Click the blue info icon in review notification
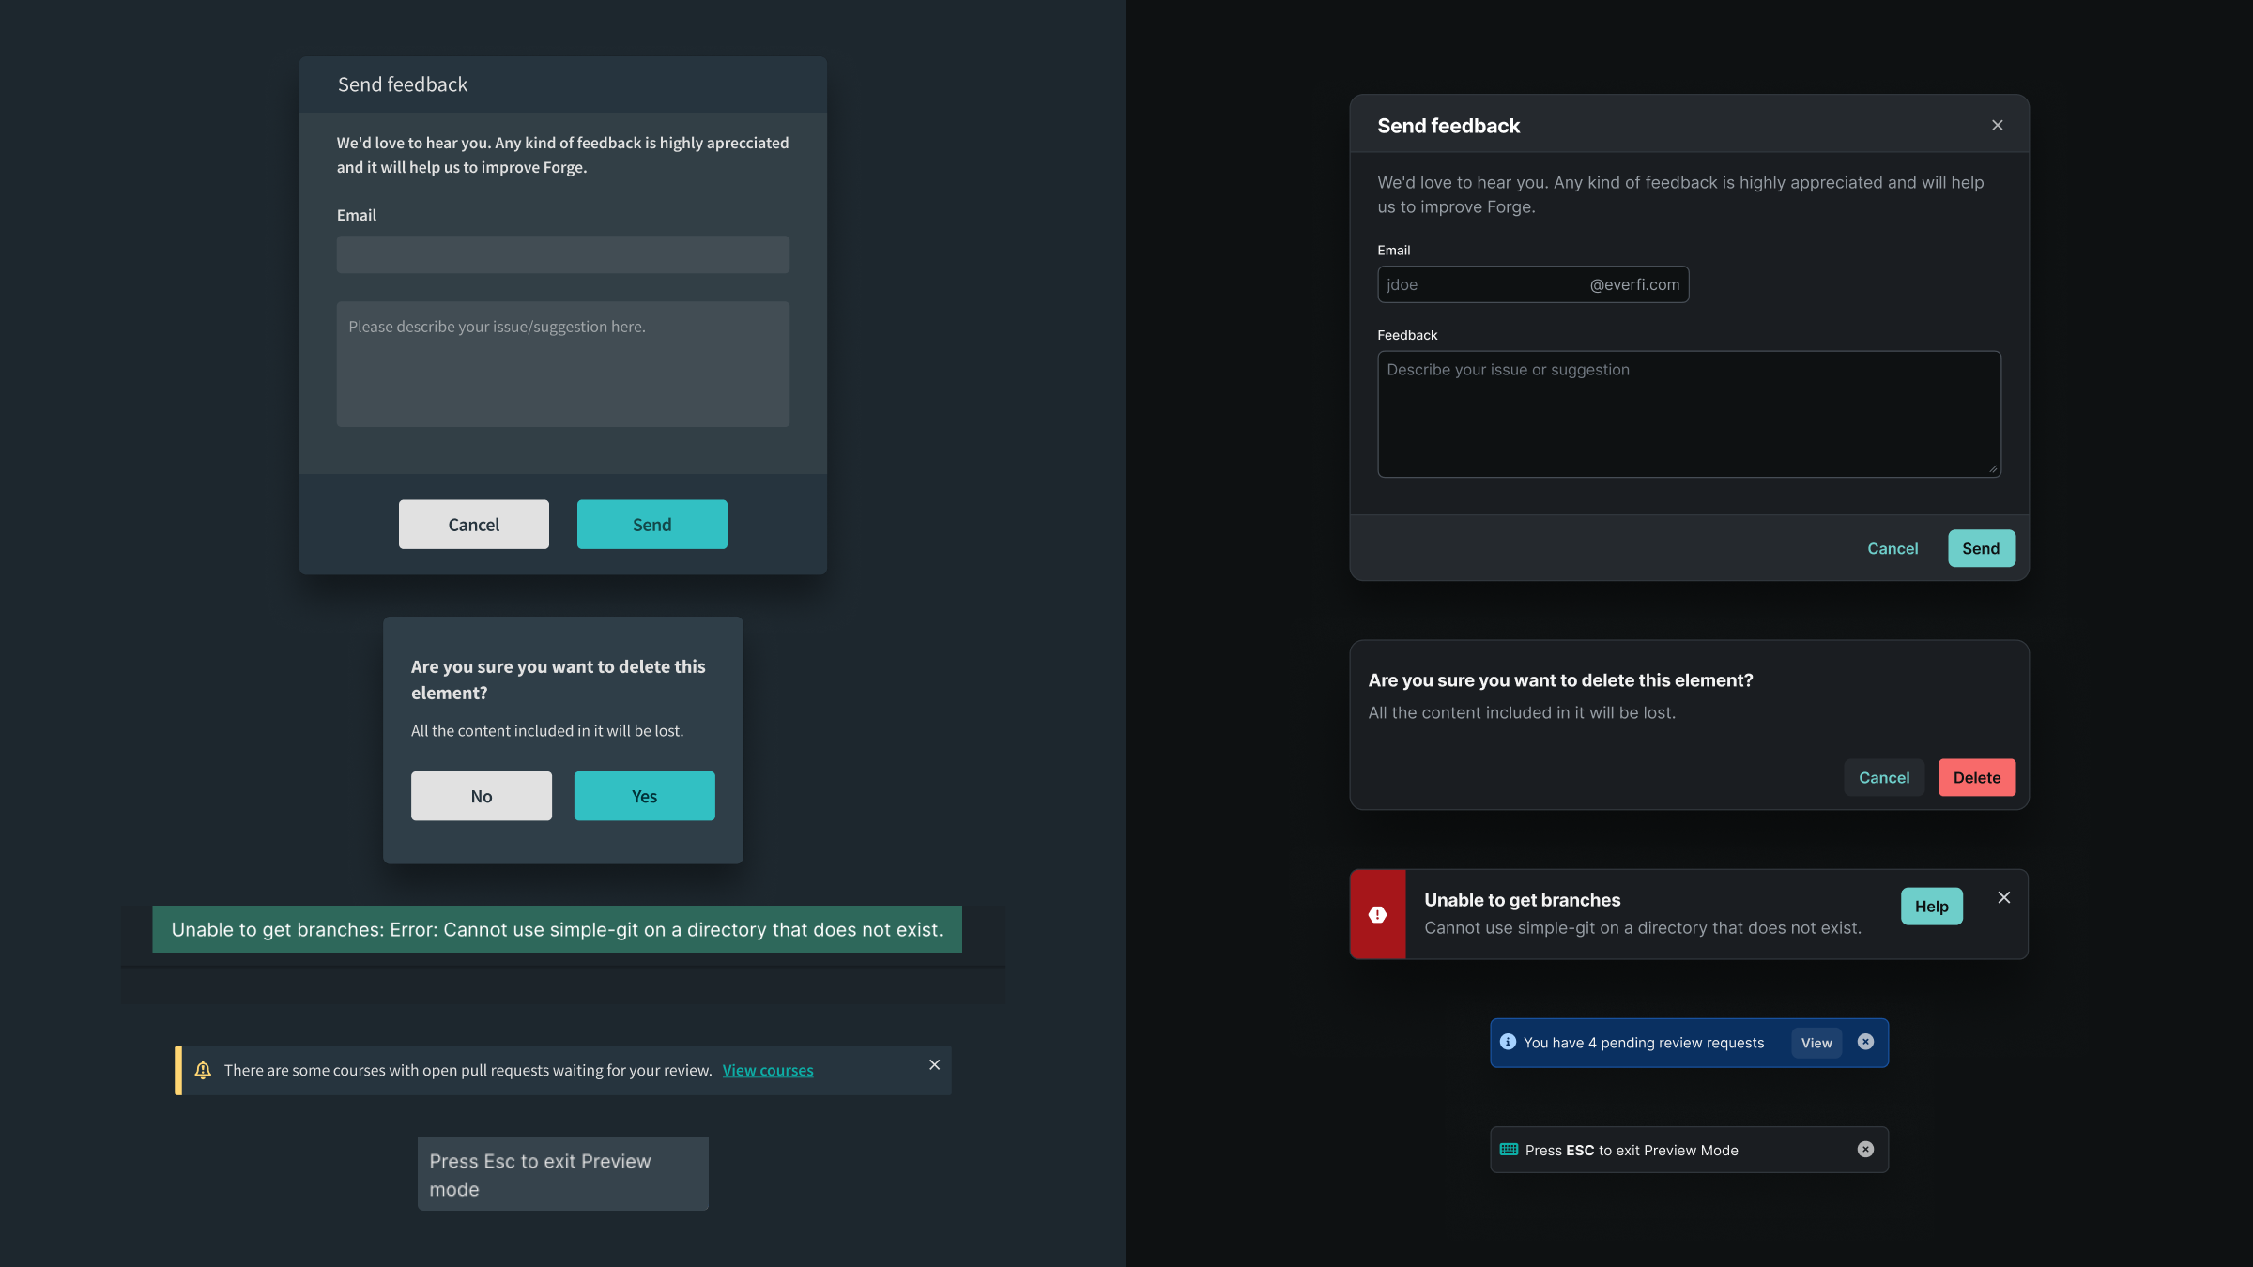 pyautogui.click(x=1508, y=1042)
